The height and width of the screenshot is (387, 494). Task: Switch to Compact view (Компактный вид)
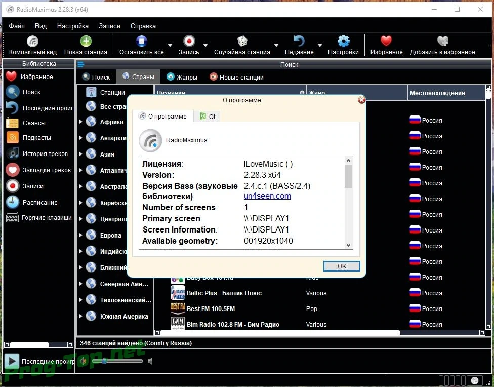[33, 46]
